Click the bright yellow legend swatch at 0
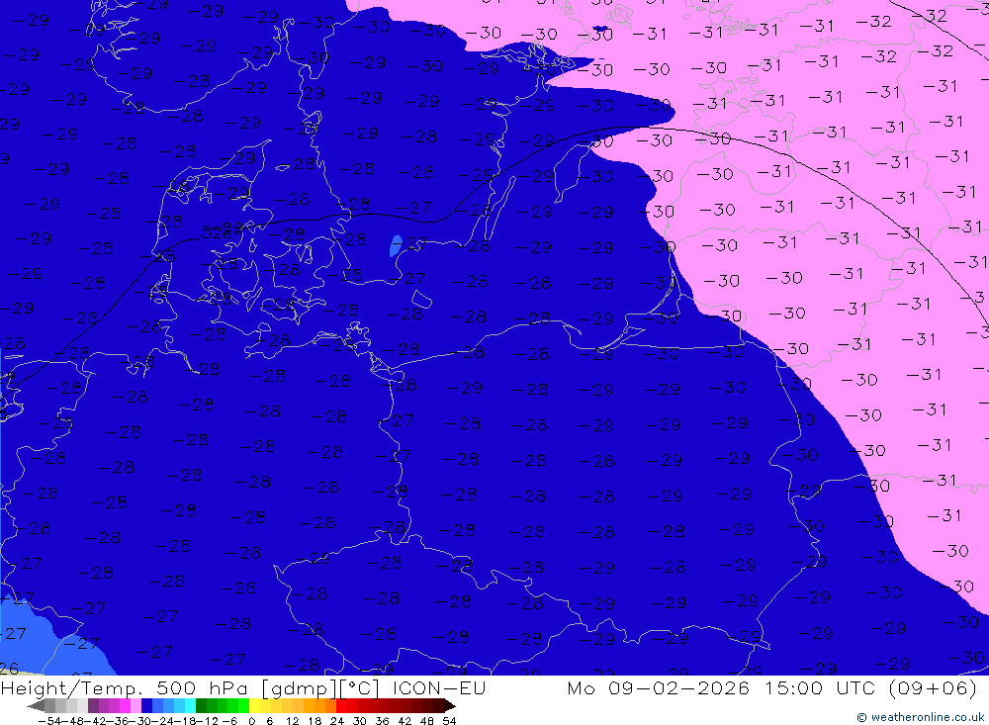The height and width of the screenshot is (725, 989). [x=255, y=705]
